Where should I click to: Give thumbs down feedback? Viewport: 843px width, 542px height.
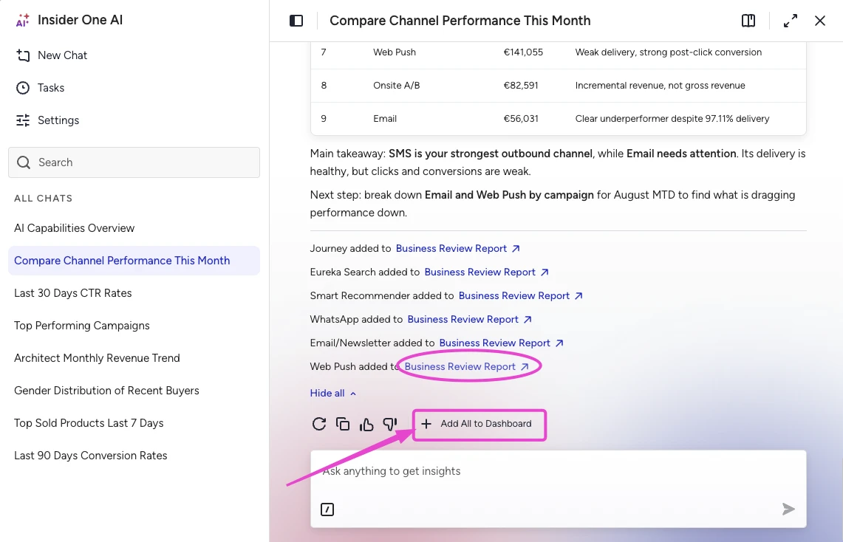tap(390, 424)
